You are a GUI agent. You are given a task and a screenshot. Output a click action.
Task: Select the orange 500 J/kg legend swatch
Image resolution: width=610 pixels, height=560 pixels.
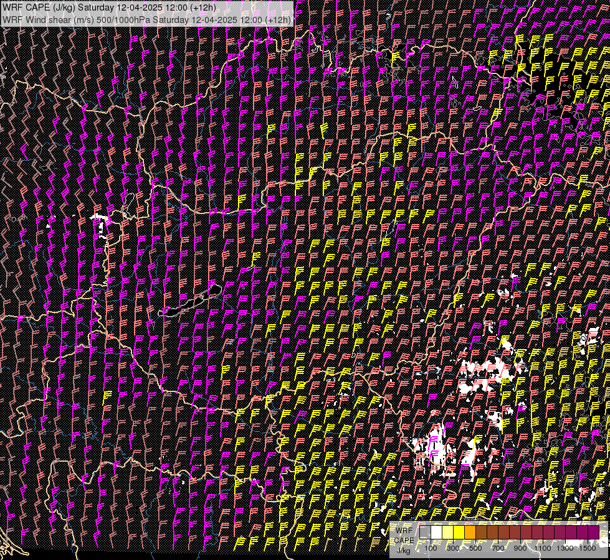[470, 533]
